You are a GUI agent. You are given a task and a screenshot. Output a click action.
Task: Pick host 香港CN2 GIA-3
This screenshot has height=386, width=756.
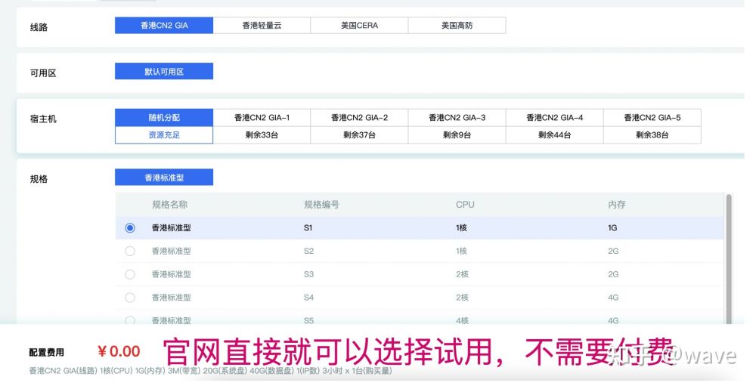[x=457, y=118]
